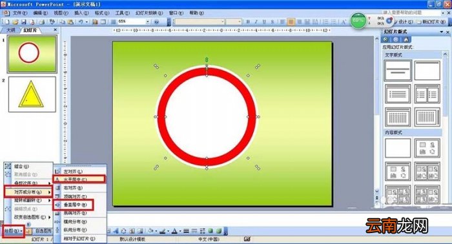Click the help search input box
This screenshot has height=244, width=452.
point(411,13)
